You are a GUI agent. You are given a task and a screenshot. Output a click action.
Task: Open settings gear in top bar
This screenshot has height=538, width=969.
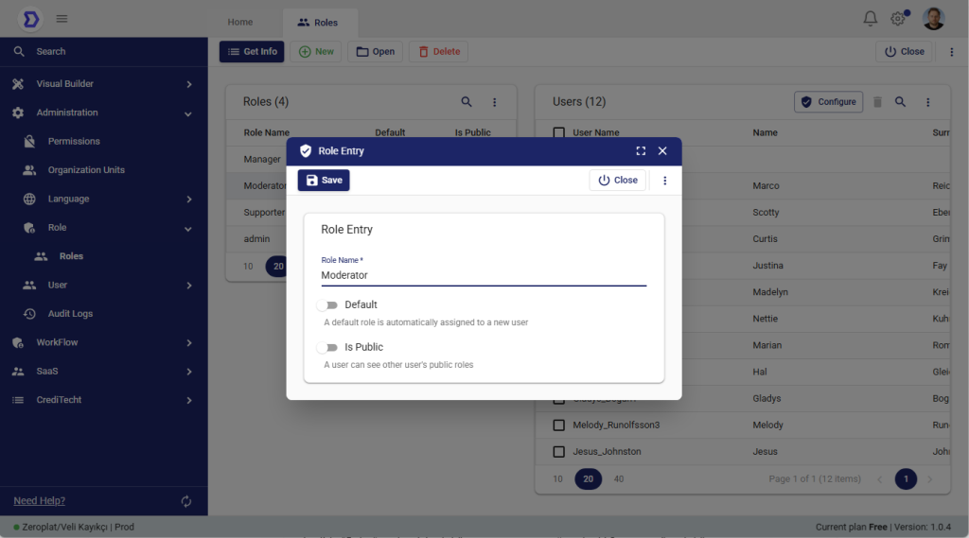pos(897,19)
